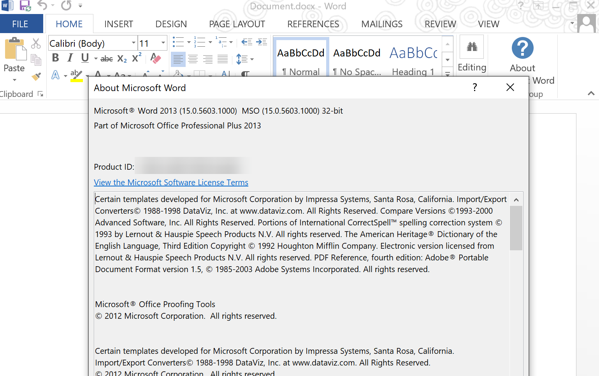Apply Superscript formatting
This screenshot has width=599, height=376.
(x=137, y=58)
